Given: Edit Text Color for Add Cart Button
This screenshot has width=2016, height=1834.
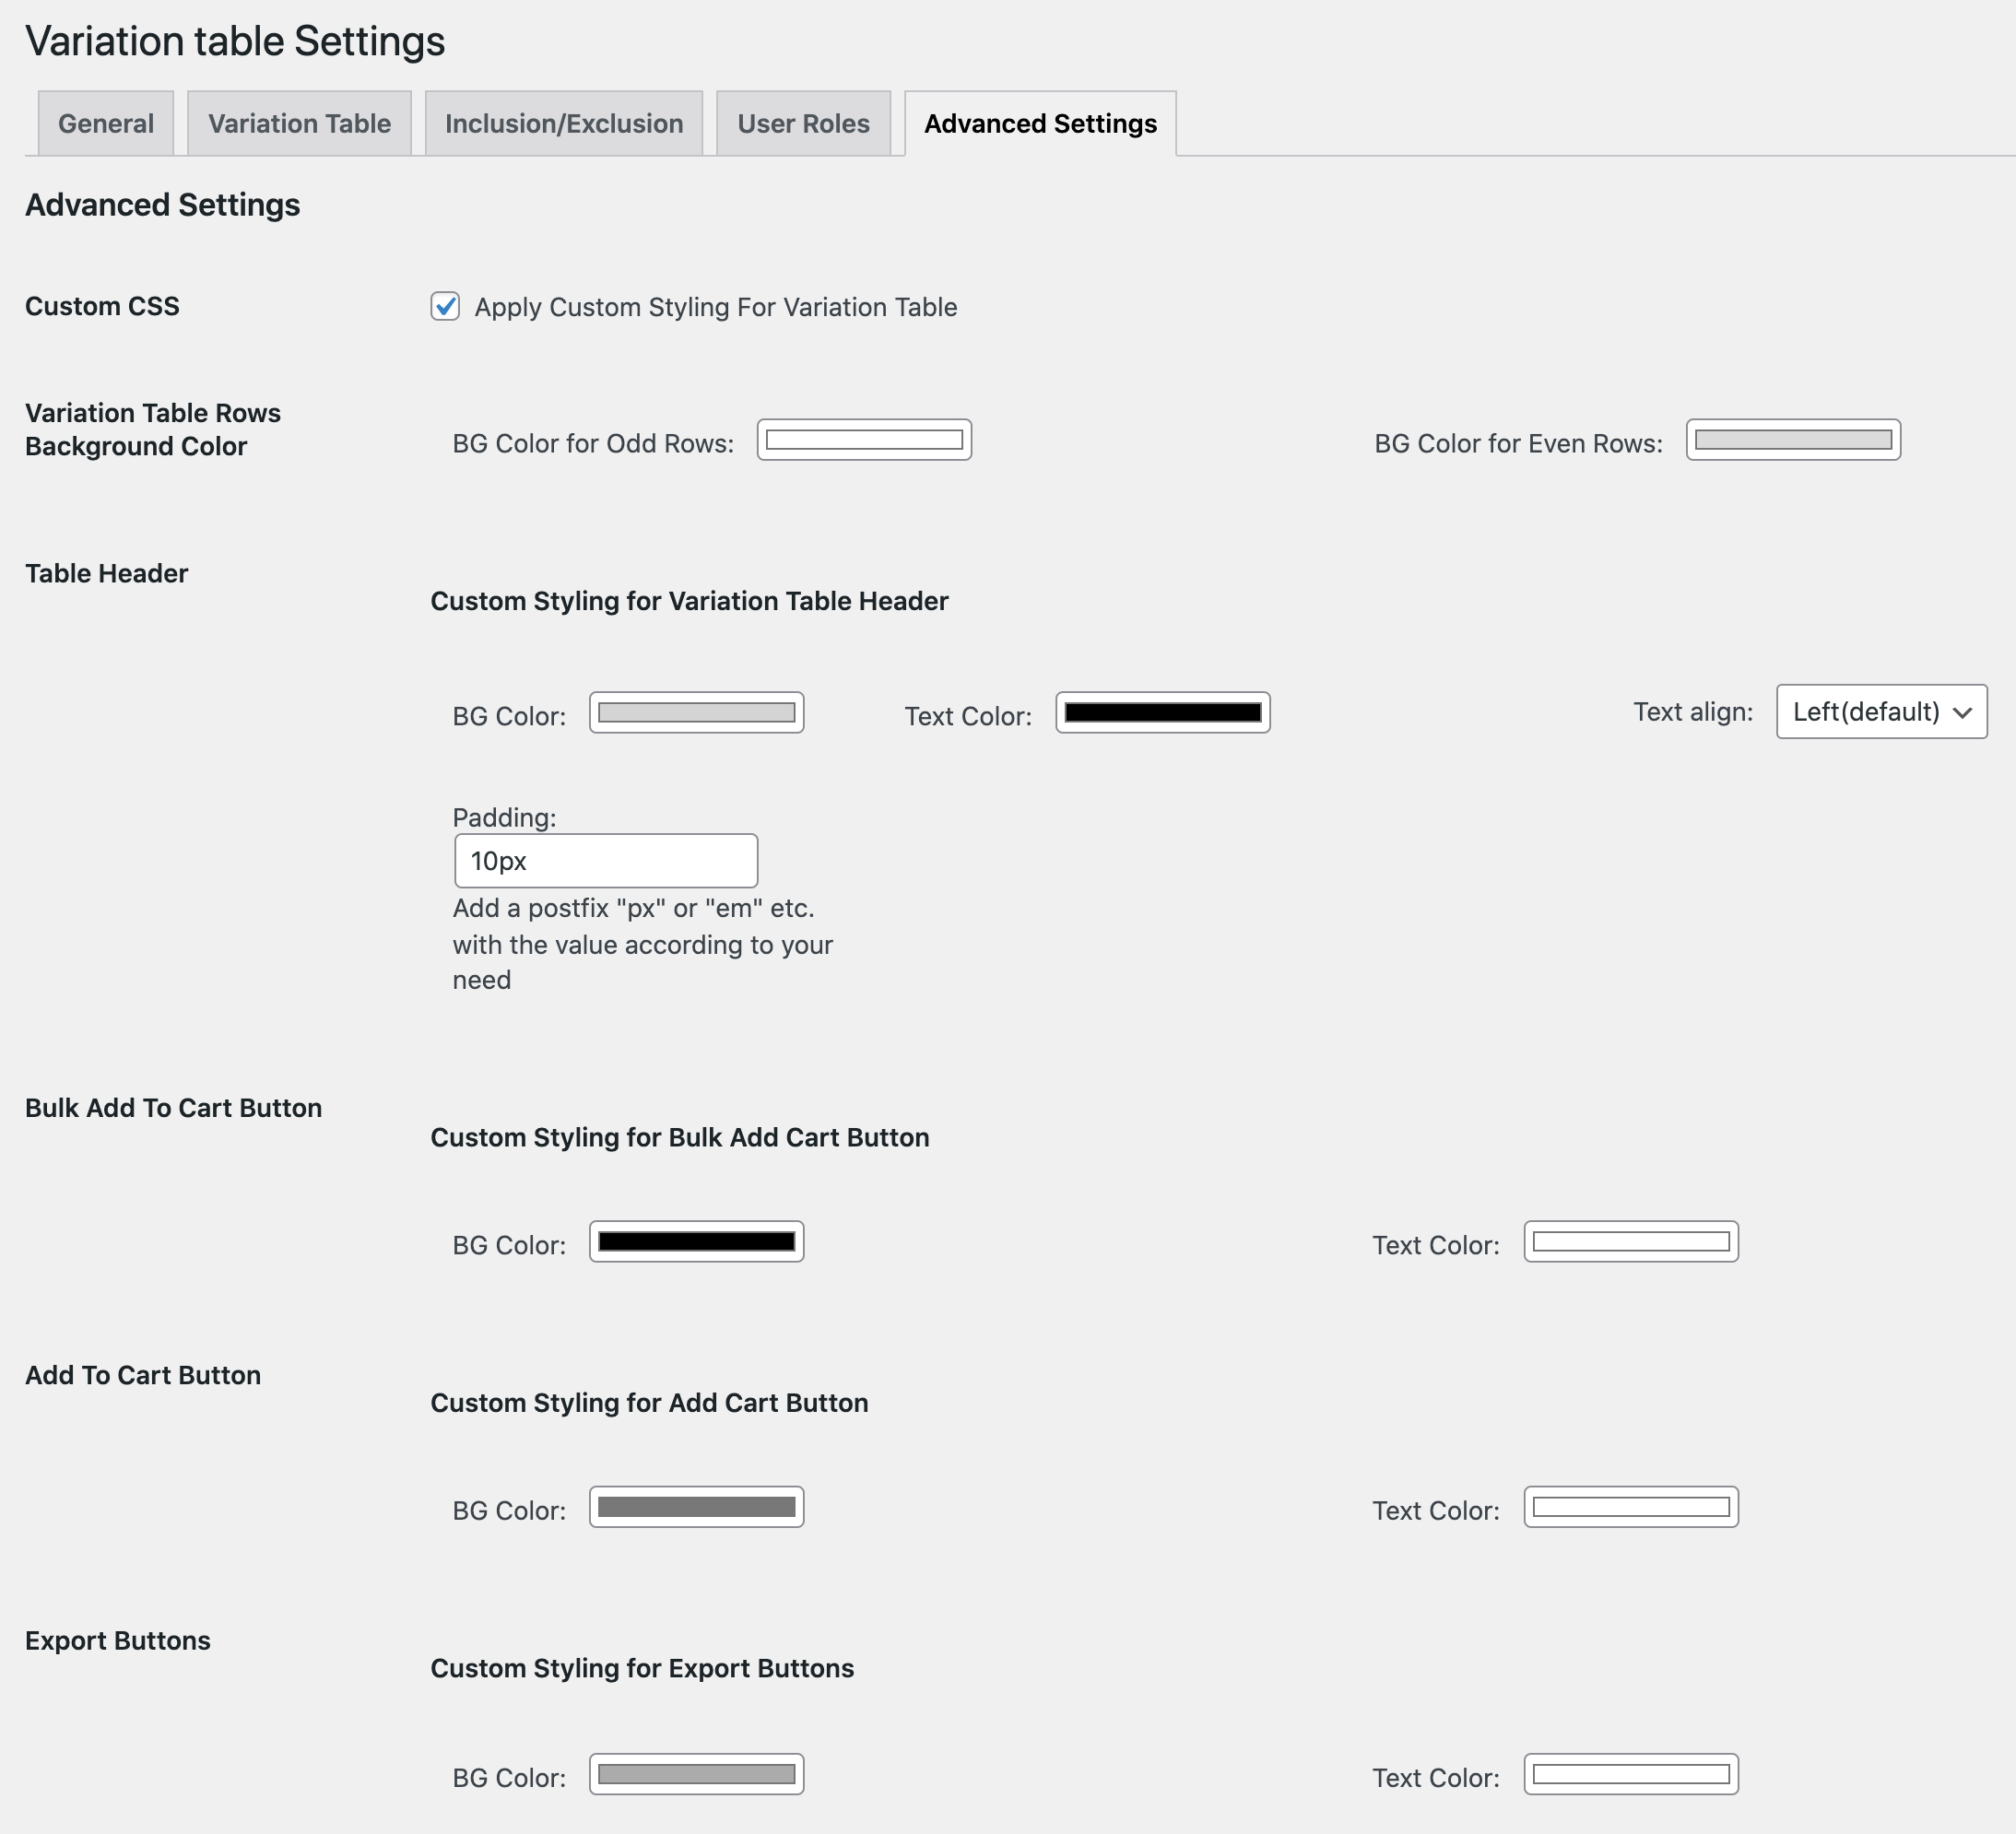Looking at the screenshot, I should click(1630, 1507).
